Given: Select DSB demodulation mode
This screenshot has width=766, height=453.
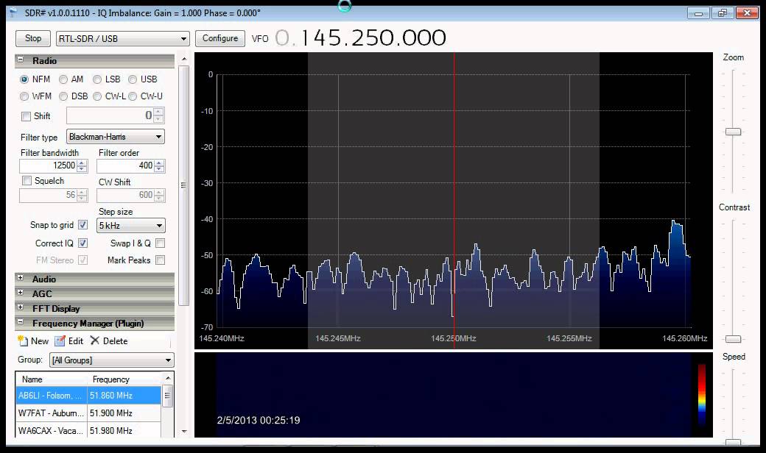Looking at the screenshot, I should (63, 96).
